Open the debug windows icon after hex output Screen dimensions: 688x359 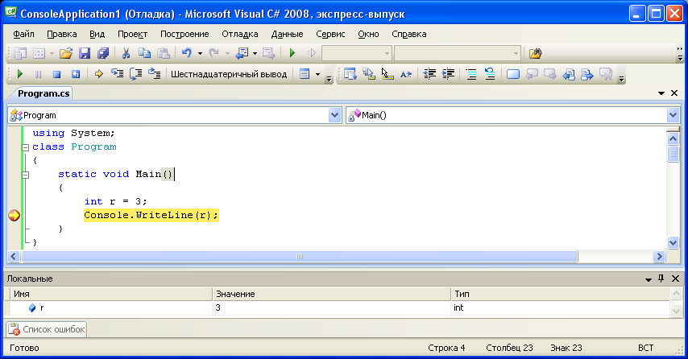click(x=305, y=74)
